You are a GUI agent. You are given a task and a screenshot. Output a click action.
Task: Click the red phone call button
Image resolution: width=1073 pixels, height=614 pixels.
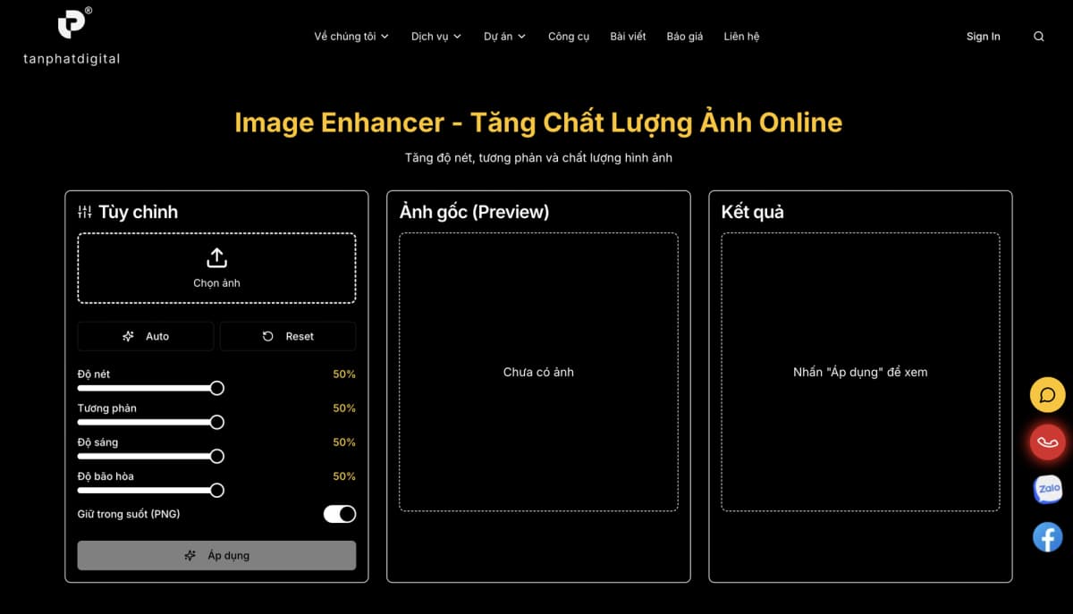(x=1048, y=442)
